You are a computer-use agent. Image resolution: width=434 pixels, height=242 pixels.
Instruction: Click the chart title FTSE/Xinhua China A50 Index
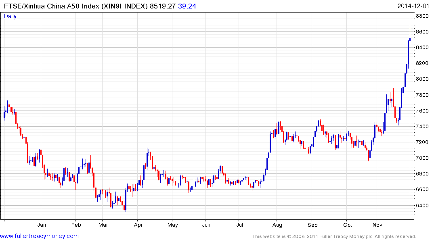click(52, 6)
